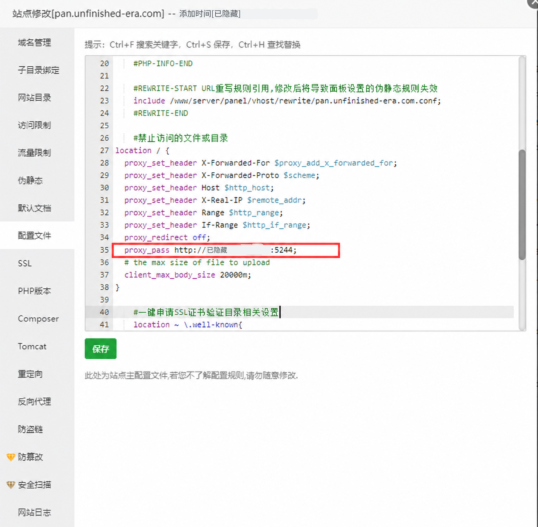Click the diamond icon beside 安全扫描
This screenshot has height=527, width=538.
[x=11, y=485]
